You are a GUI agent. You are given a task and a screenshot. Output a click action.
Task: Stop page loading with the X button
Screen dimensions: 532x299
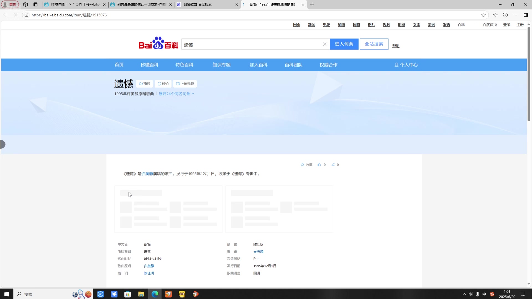click(x=16, y=15)
